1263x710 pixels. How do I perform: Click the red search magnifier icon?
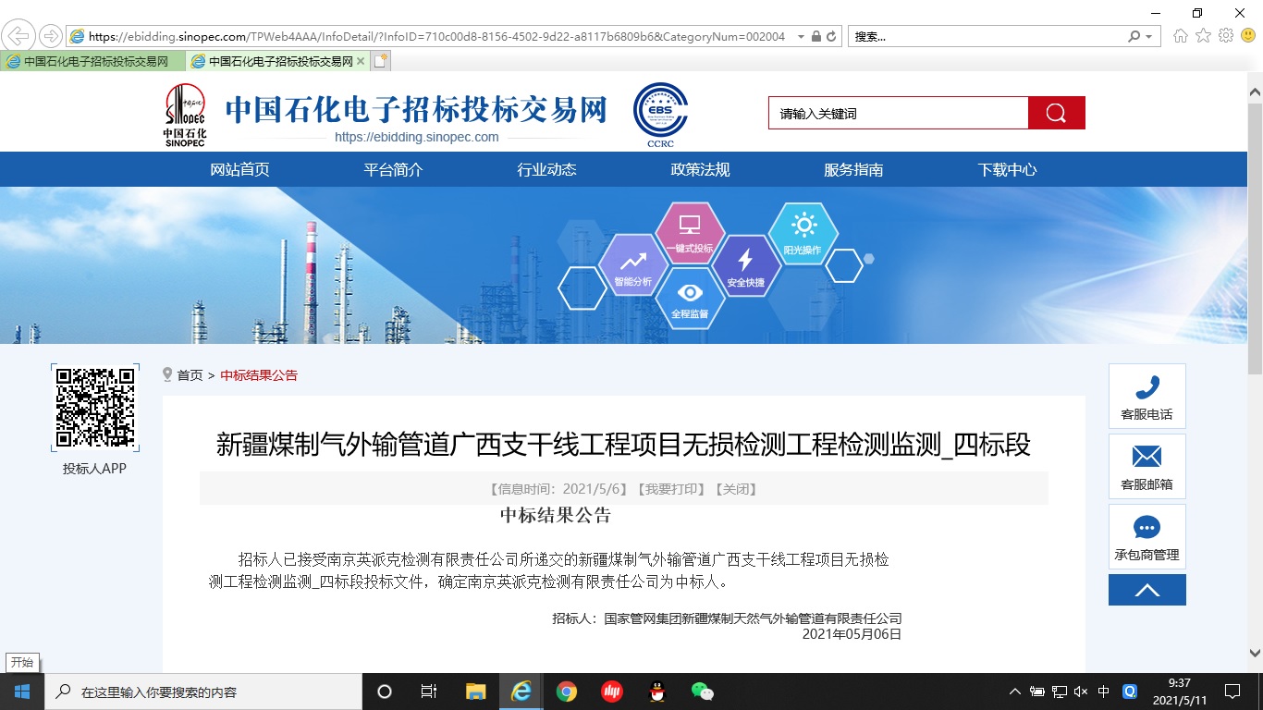(x=1056, y=113)
